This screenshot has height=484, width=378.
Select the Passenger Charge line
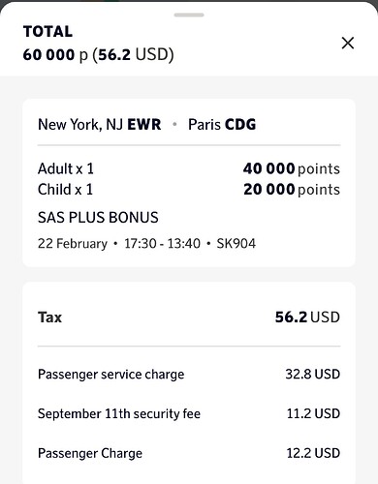pos(189,453)
